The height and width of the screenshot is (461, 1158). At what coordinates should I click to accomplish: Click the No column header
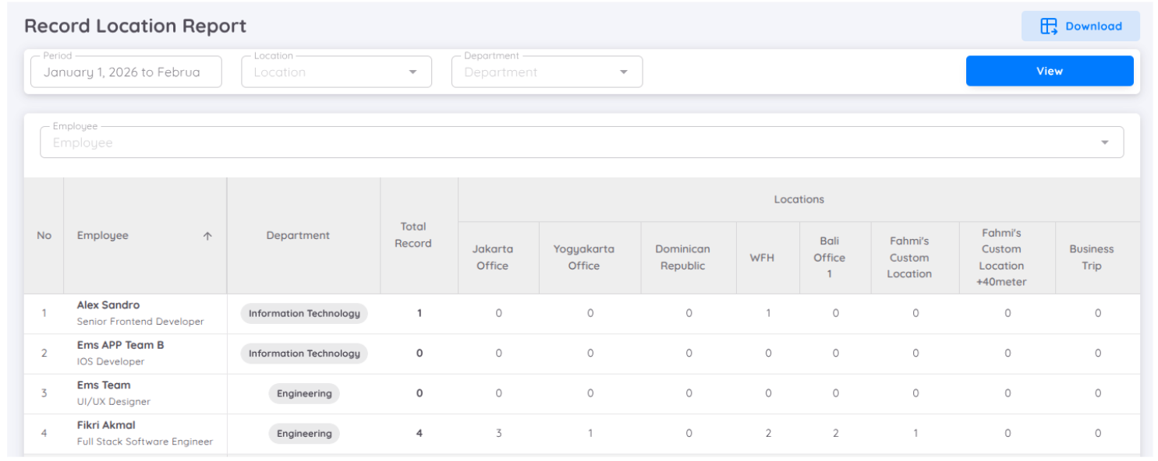[x=44, y=235]
